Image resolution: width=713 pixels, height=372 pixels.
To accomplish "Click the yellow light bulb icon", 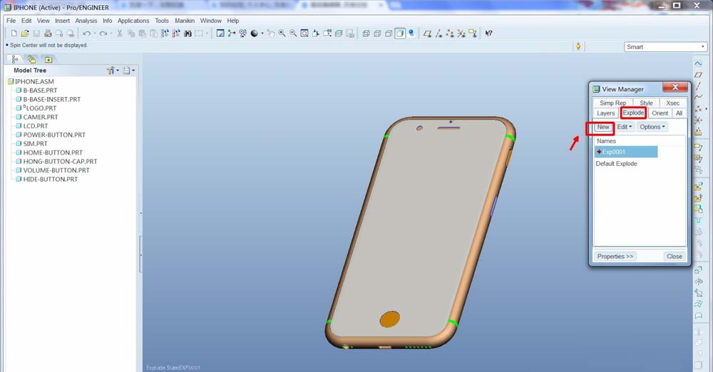I will [578, 46].
